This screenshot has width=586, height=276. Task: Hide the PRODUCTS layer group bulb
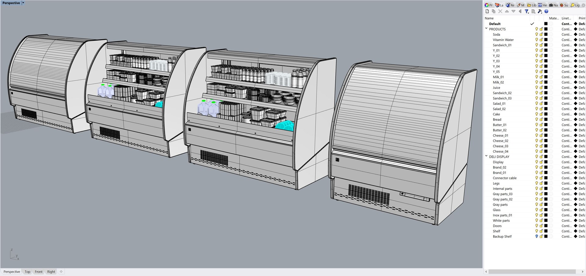[x=537, y=29]
